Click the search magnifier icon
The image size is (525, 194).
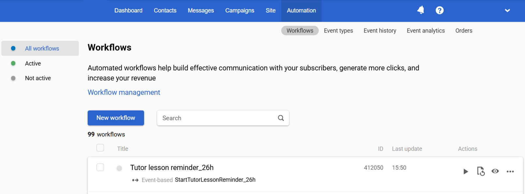[281, 118]
